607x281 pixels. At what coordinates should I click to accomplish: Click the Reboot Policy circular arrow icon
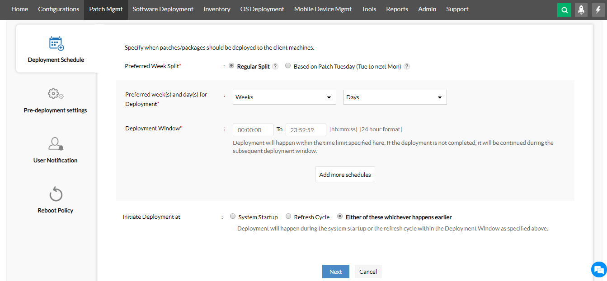pyautogui.click(x=55, y=193)
